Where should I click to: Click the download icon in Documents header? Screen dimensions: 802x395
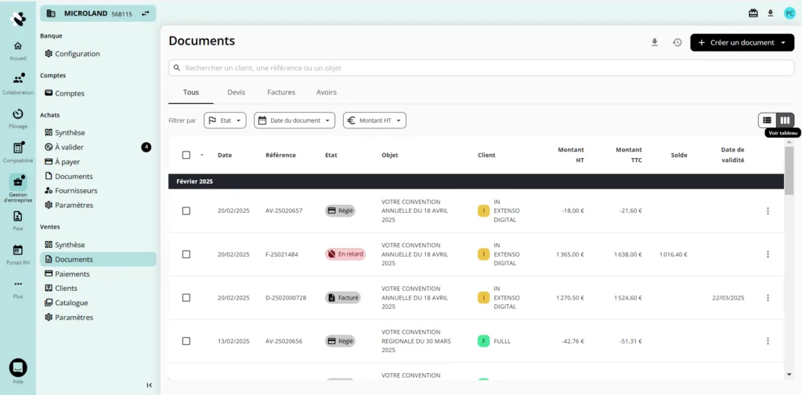(x=655, y=42)
